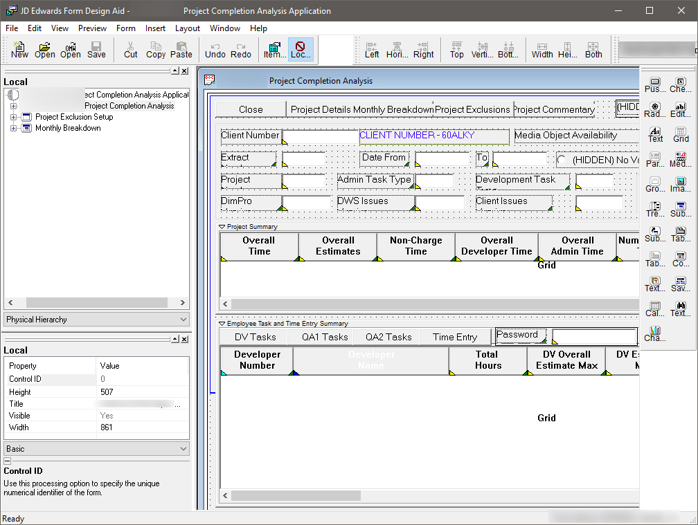Click the Project Exclusions form button
Image resolution: width=698 pixels, height=525 pixels.
pos(473,109)
